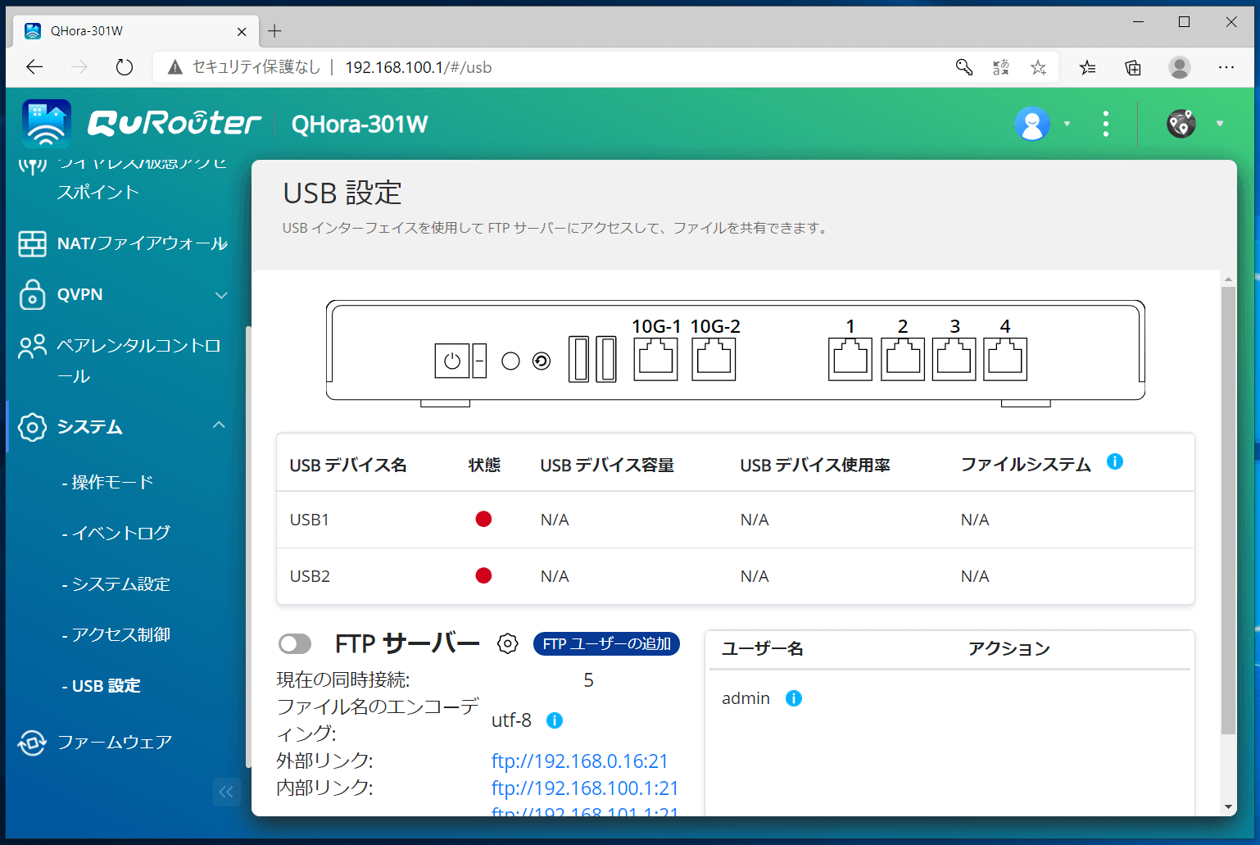This screenshot has width=1260, height=845.
Task: Click info icon next to utf-8 encoding
Action: 555,720
